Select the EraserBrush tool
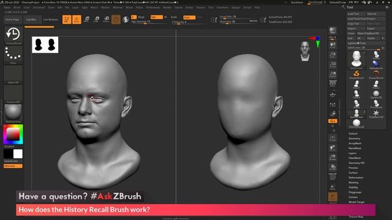This screenshot has width=392, height=220. (x=376, y=75)
